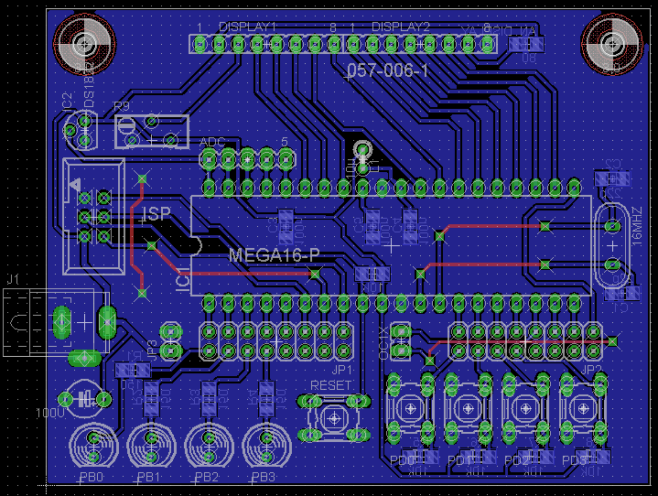Click the RESET button label
This screenshot has width=658, height=496.
(x=330, y=385)
